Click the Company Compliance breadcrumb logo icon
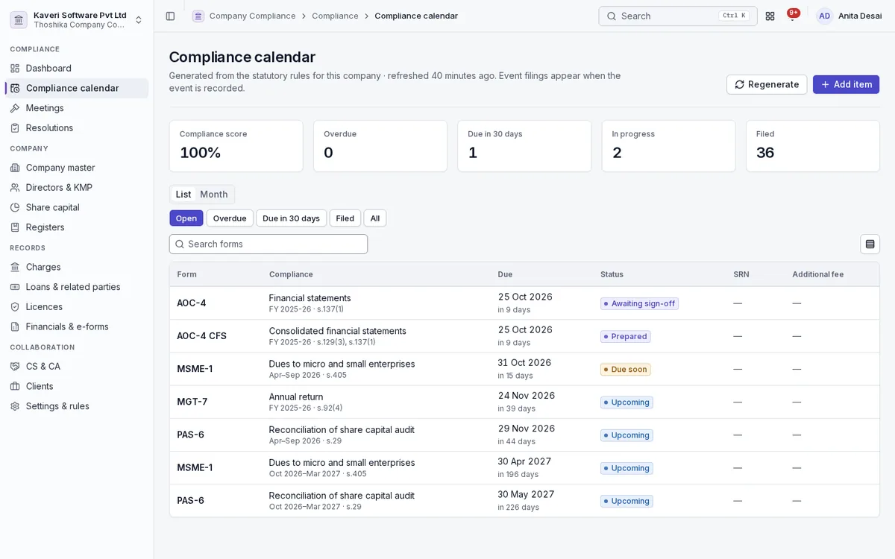 [198, 16]
